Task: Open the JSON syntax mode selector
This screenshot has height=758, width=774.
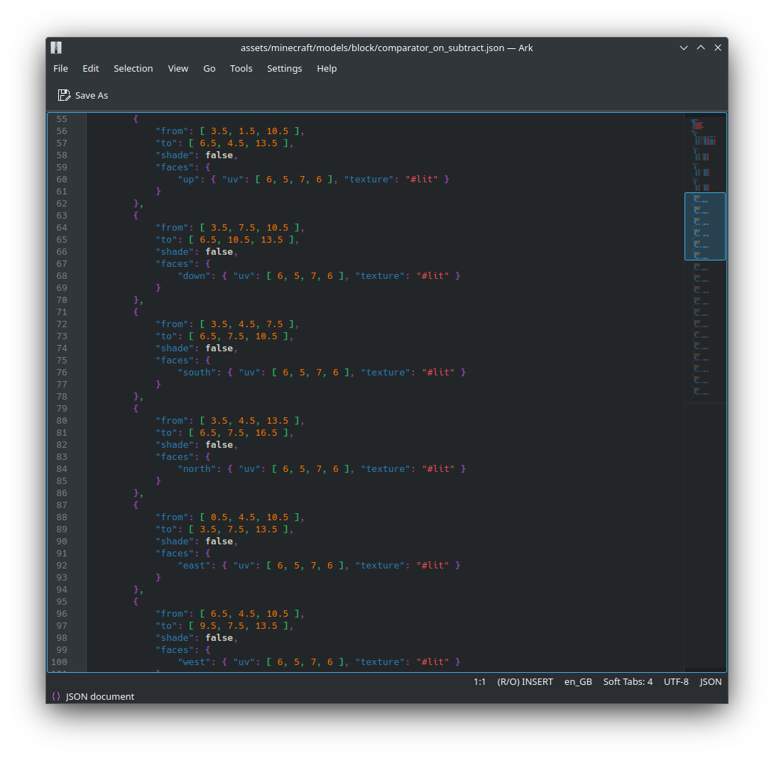Action: (711, 681)
